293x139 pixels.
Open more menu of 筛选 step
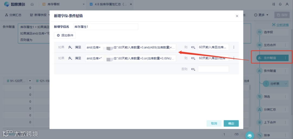click(285, 97)
